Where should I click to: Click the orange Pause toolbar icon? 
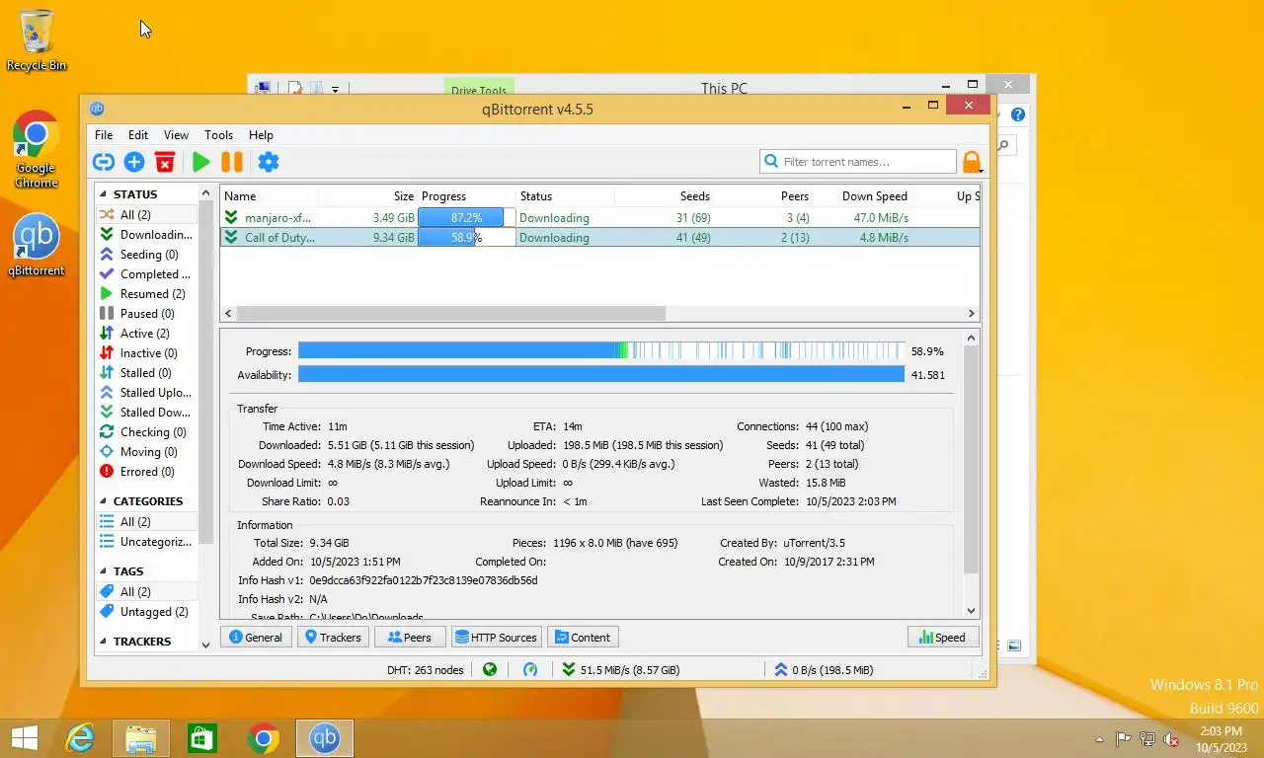point(232,163)
